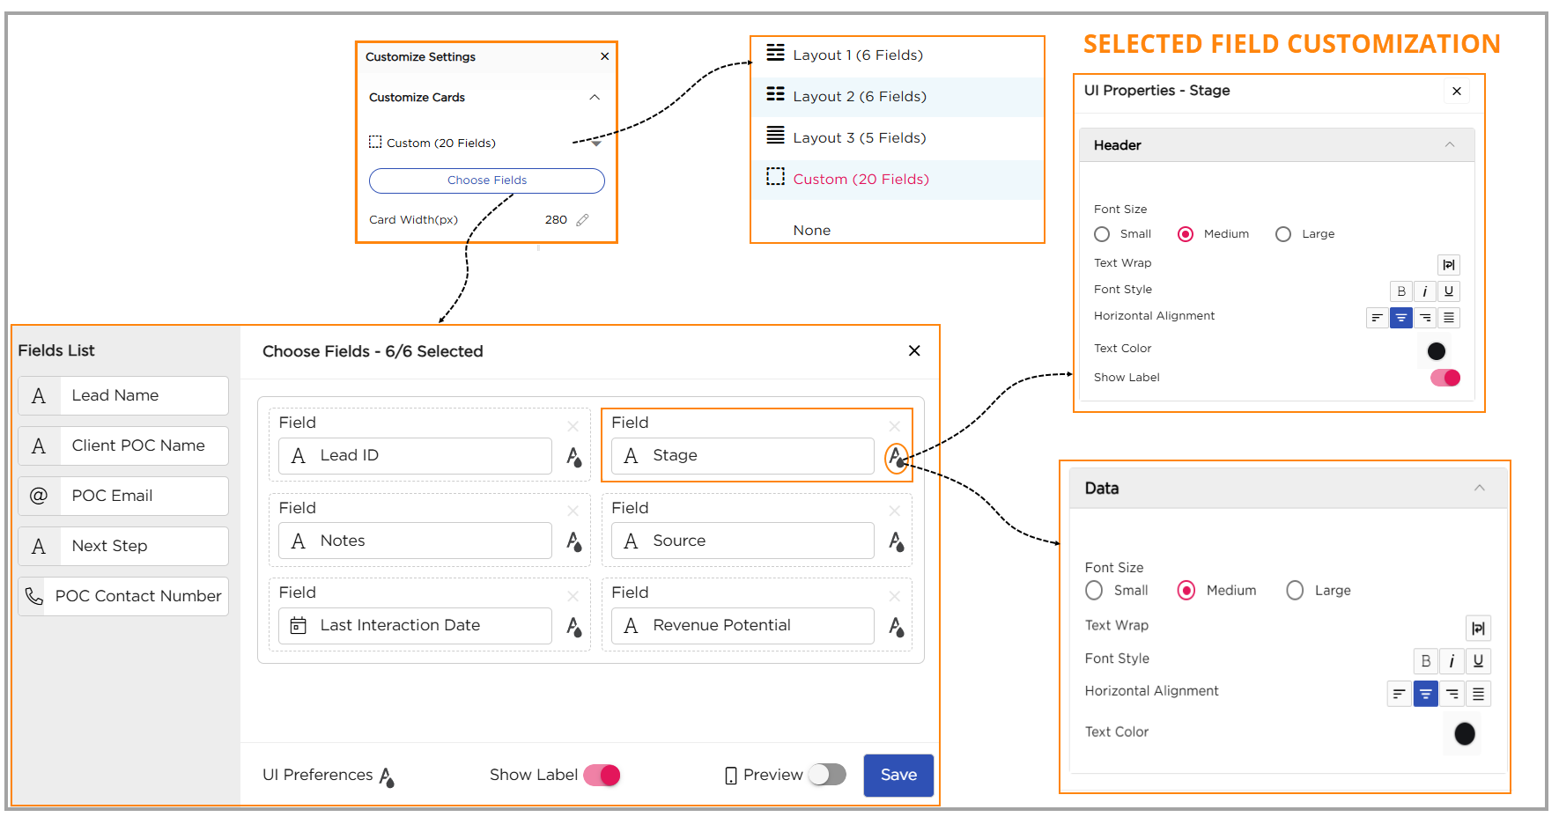Open UI properties icon for Stage field
This screenshot has width=1559, height=817.
pyautogui.click(x=896, y=457)
